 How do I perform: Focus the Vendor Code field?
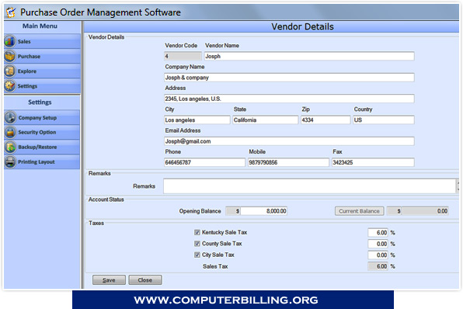pyautogui.click(x=183, y=56)
